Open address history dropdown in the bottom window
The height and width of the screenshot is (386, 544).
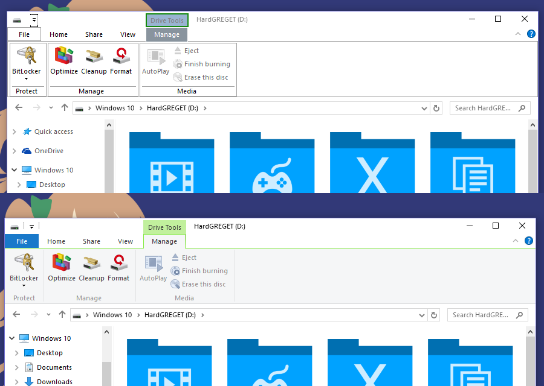pos(421,315)
